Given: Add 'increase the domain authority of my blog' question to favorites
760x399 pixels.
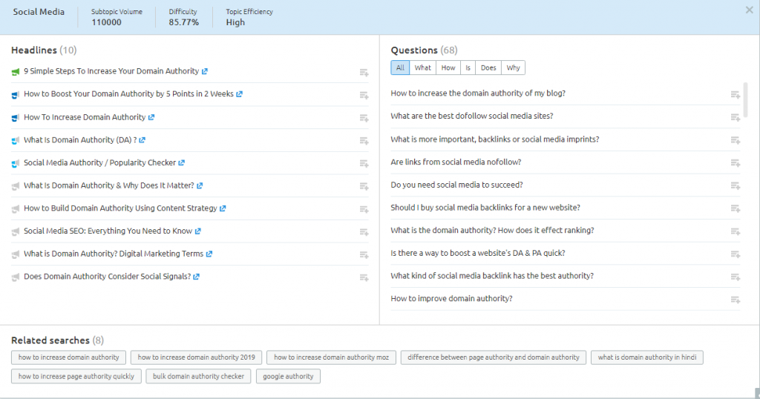Looking at the screenshot, I should click(x=736, y=95).
